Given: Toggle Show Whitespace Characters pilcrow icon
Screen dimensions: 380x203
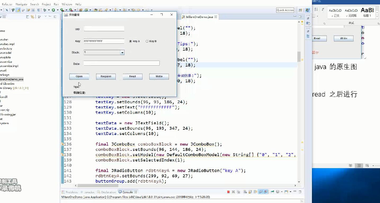Looking at the screenshot, I should coord(38,10).
